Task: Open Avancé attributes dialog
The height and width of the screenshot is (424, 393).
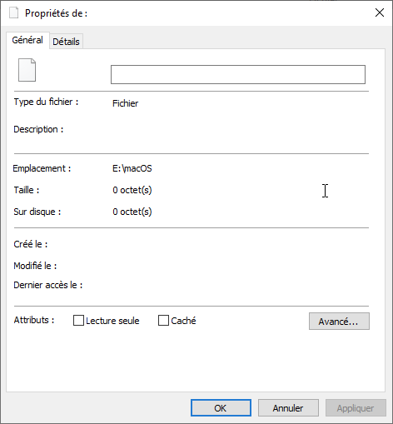Action: click(339, 322)
